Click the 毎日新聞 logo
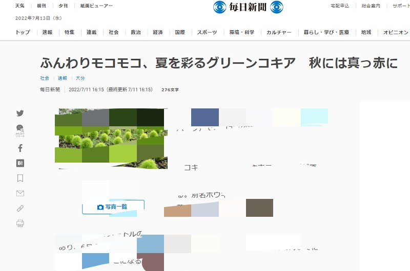 coord(248,7)
